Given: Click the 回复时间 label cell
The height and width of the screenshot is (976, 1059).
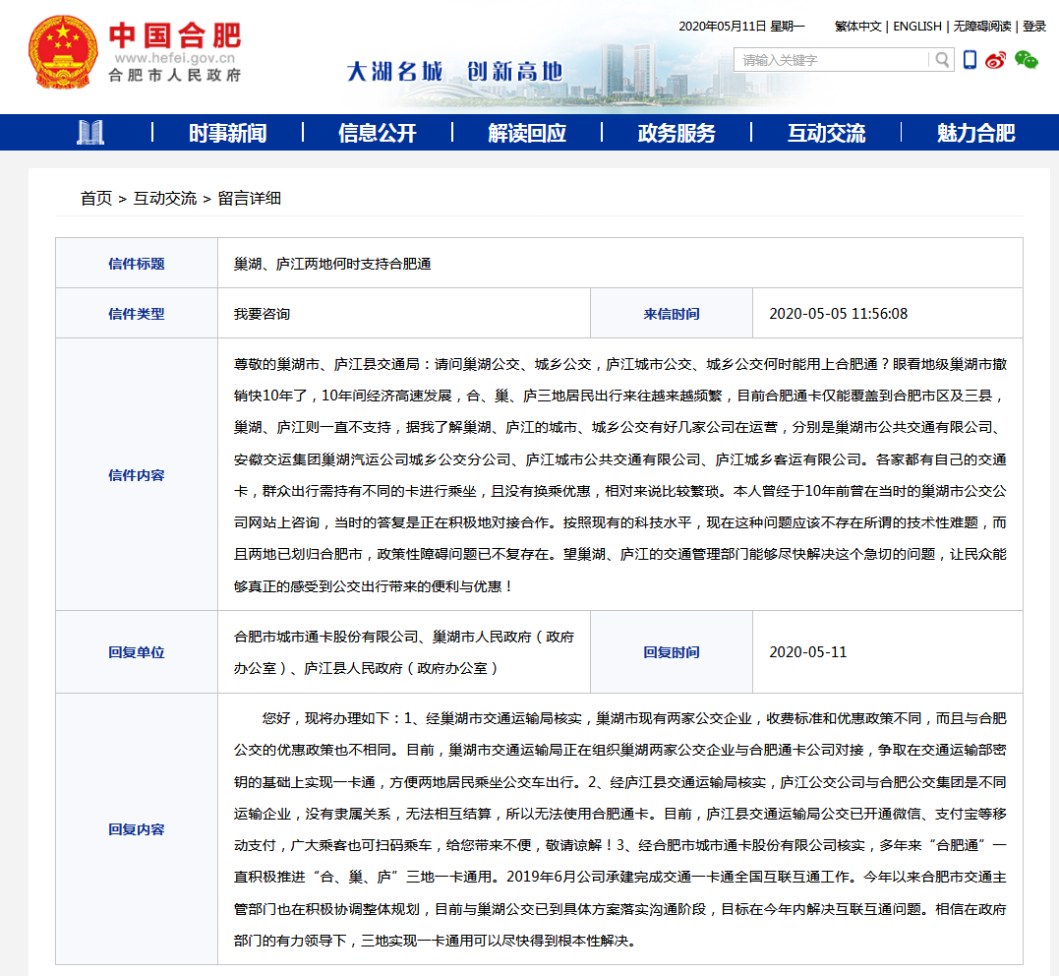Looking at the screenshot, I should click(672, 652).
